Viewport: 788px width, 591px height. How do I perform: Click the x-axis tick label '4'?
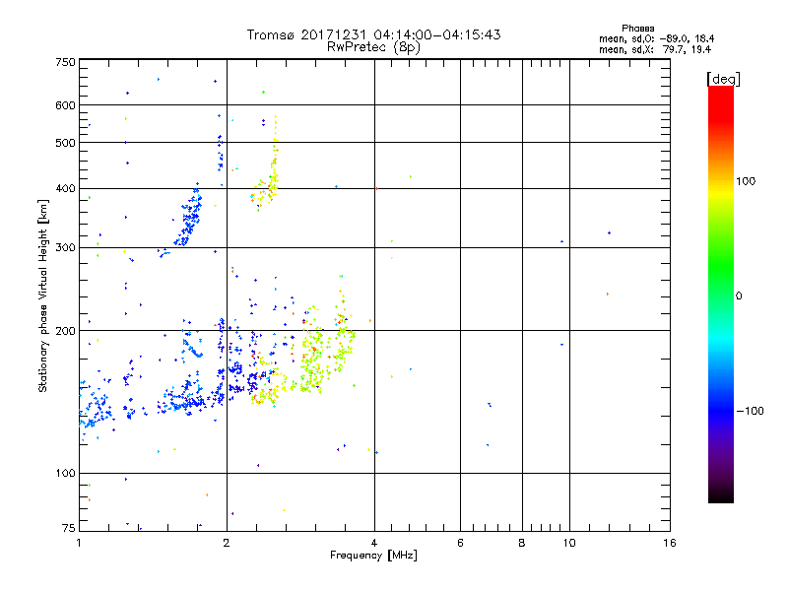374,543
